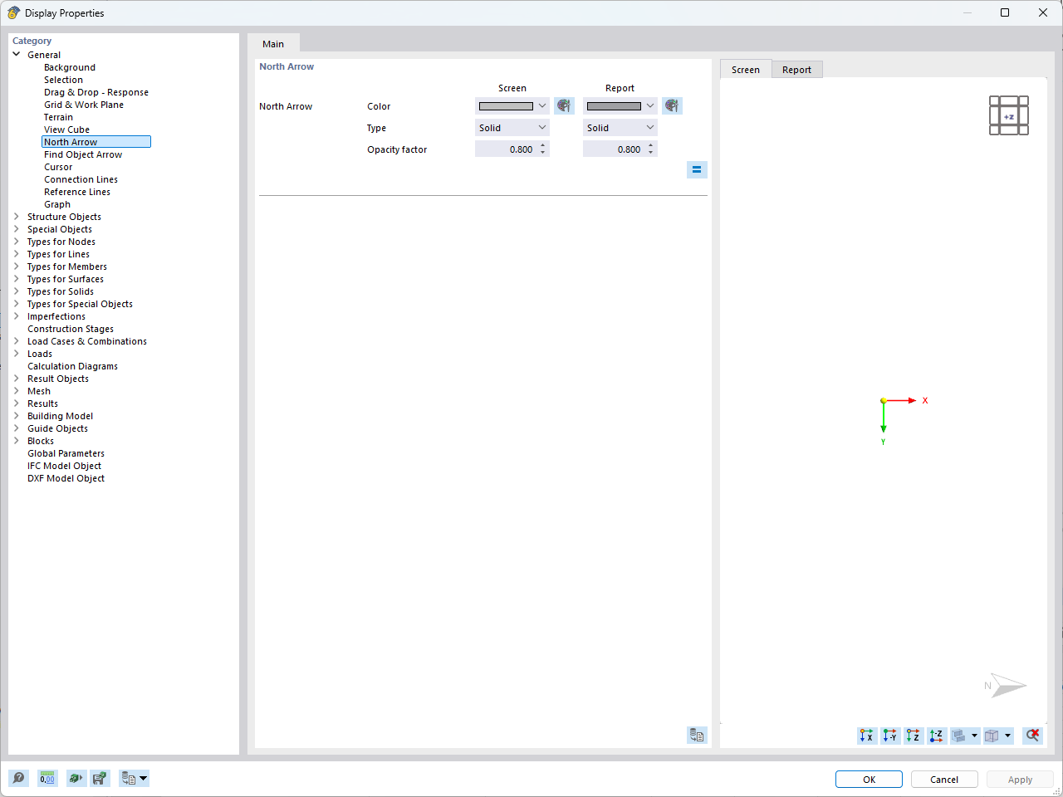Open the Report Type Solid dropdown
Image resolution: width=1063 pixels, height=797 pixels.
pyautogui.click(x=620, y=127)
